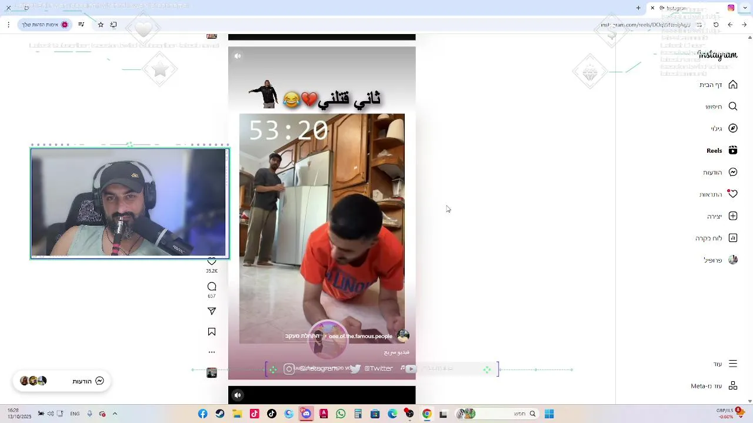This screenshot has height=423, width=753.
Task: Open Profile avatar in sidebar
Action: coord(733,260)
